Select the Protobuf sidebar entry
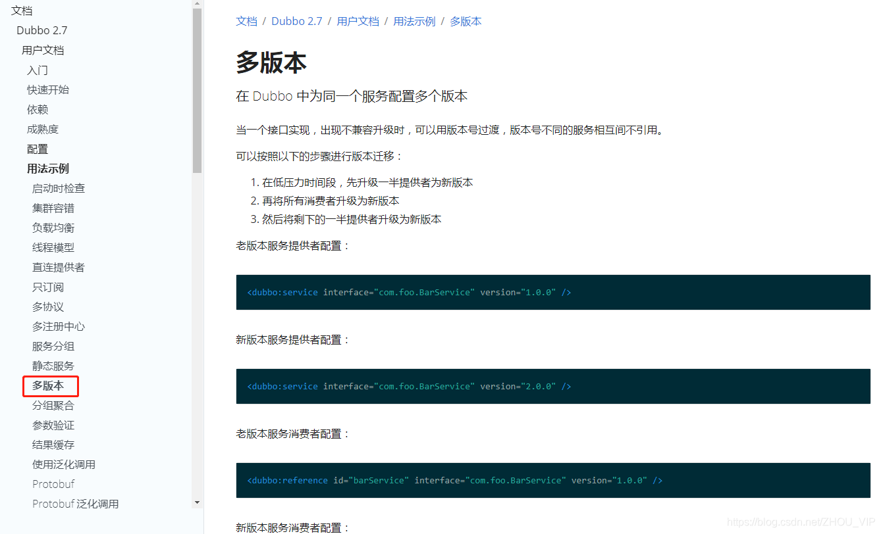 pyautogui.click(x=53, y=484)
